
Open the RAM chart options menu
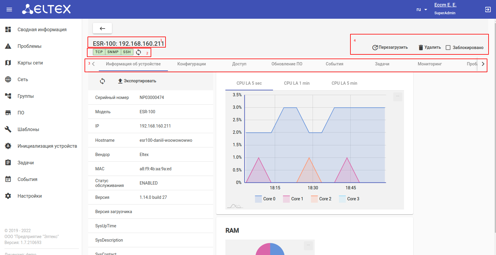click(308, 245)
